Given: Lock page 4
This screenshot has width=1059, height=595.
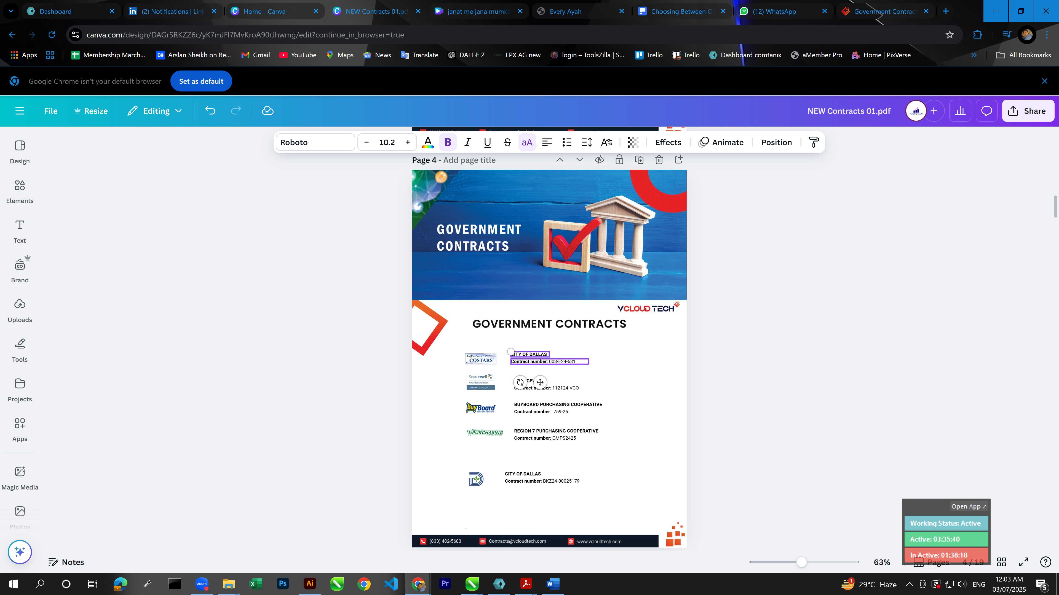Looking at the screenshot, I should (x=619, y=160).
